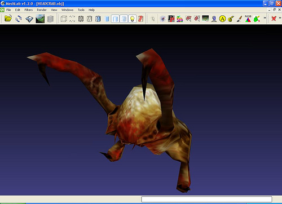Open the Windows menu
282x204 pixels.
point(67,10)
